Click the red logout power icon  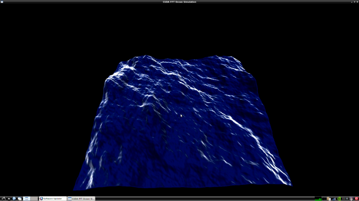[x=356, y=199]
